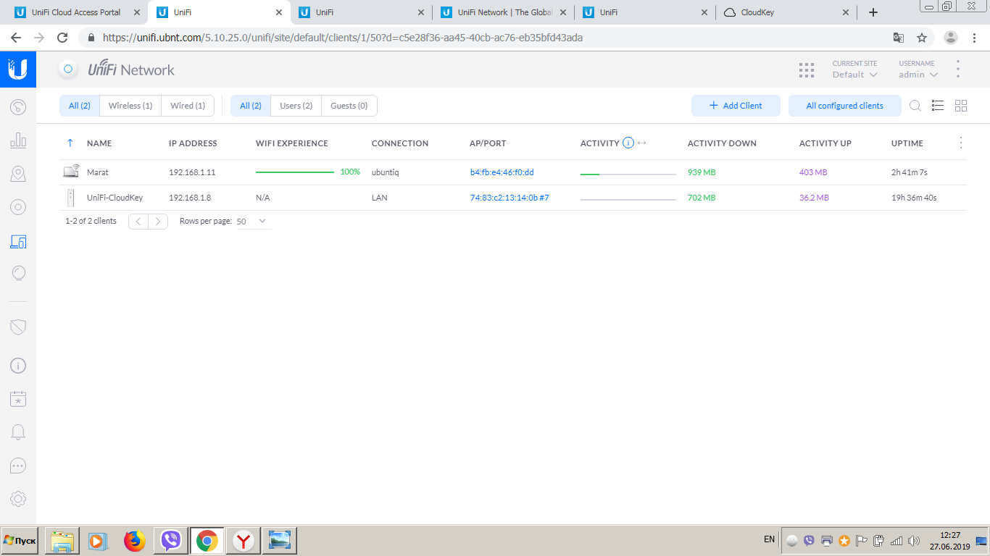990x556 pixels.
Task: Bookmark page with star icon
Action: (x=922, y=38)
